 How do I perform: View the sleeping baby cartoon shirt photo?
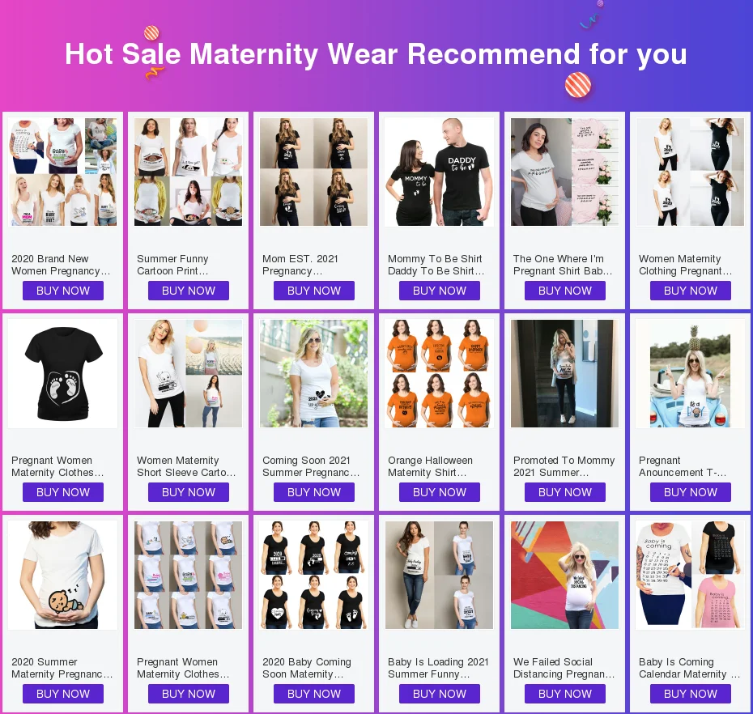click(63, 576)
